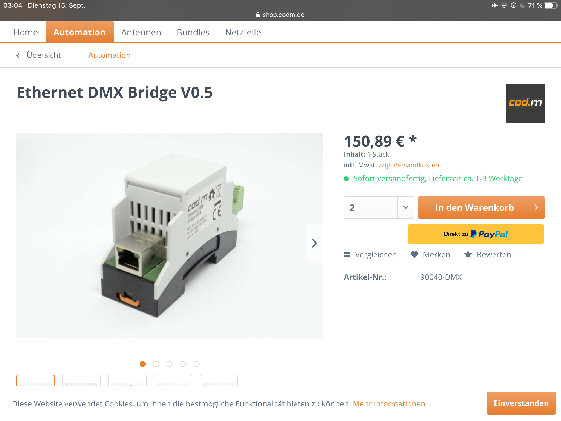Switch to the Antennen tab

point(141,32)
